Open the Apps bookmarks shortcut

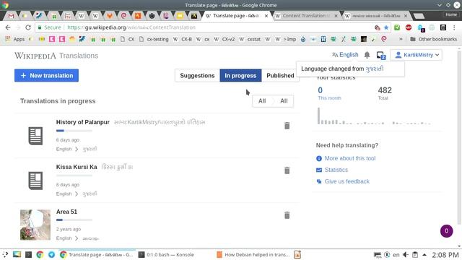[15, 39]
